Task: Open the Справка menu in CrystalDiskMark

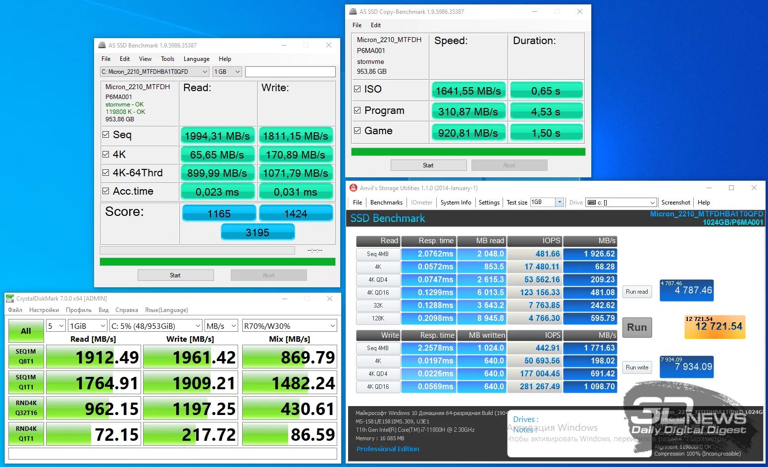Action: pos(127,310)
